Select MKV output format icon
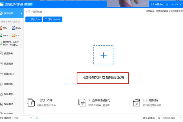183x122 pixels. 1,36
